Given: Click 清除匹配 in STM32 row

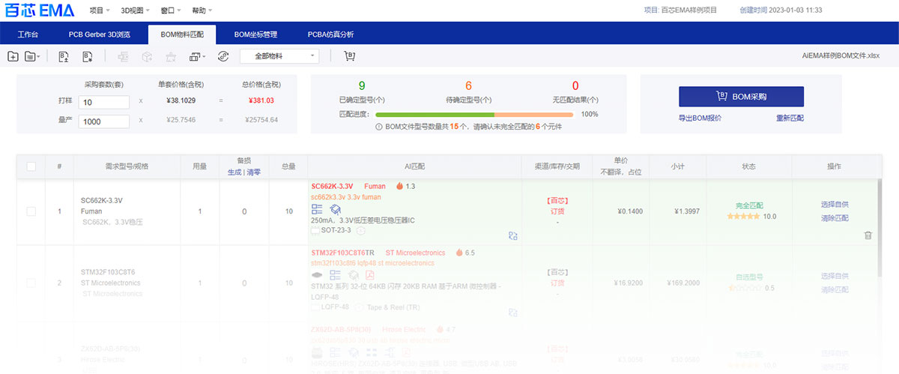Looking at the screenshot, I should (835, 289).
